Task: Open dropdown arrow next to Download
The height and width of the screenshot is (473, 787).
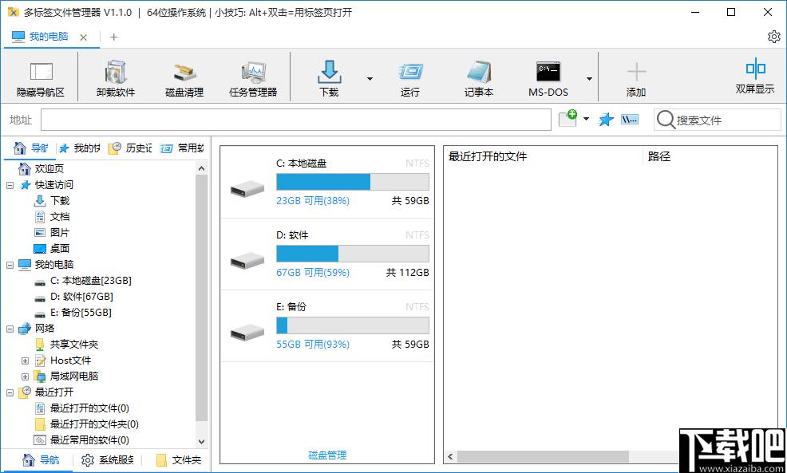Action: tap(370, 79)
